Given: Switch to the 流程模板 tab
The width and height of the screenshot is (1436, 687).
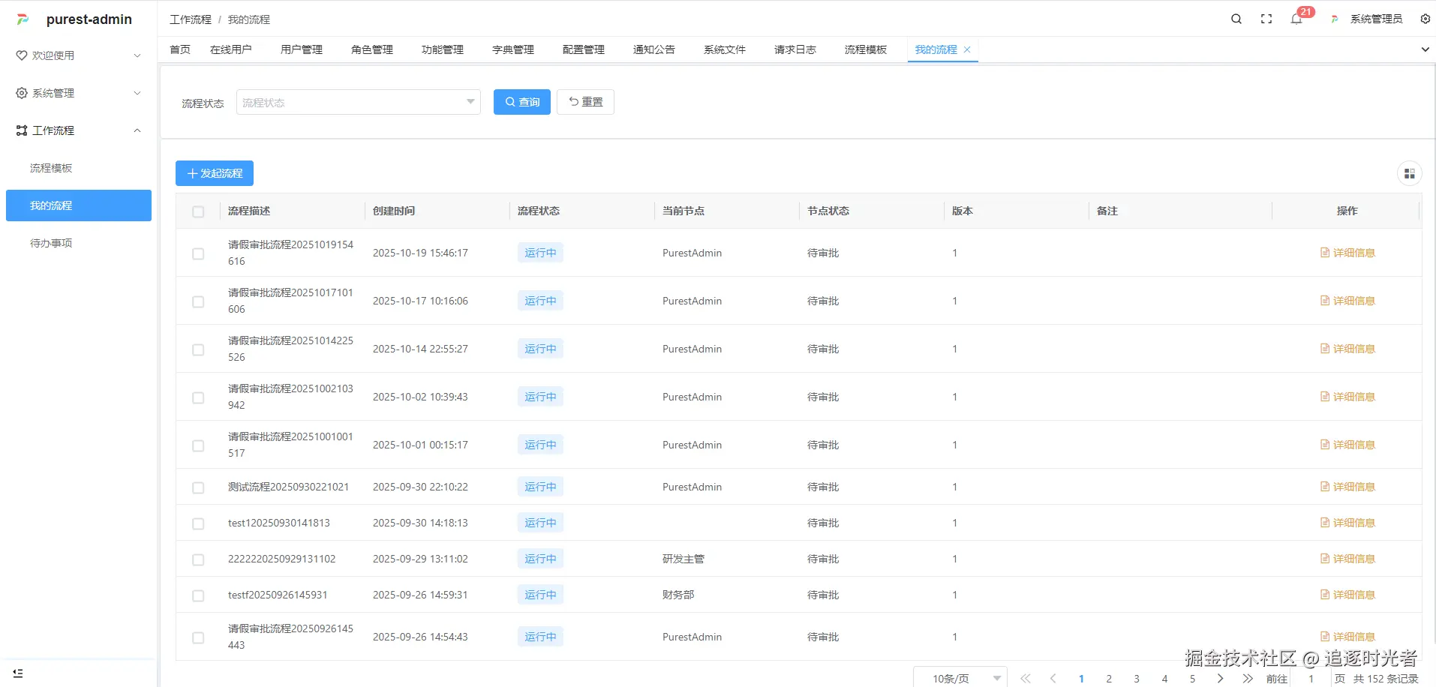Looking at the screenshot, I should pos(866,49).
